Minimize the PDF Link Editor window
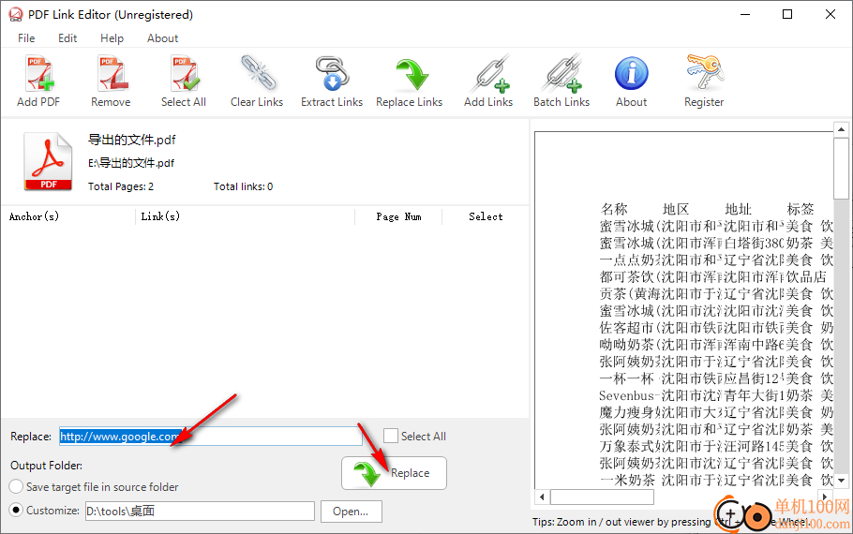 click(745, 14)
